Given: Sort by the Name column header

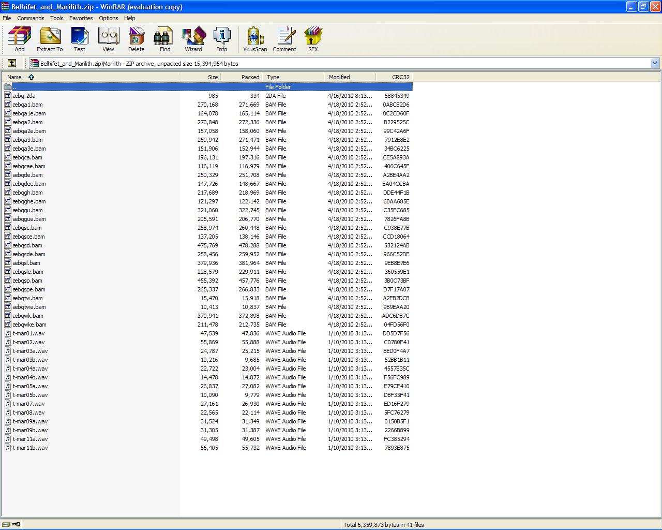Looking at the screenshot, I should [91, 77].
